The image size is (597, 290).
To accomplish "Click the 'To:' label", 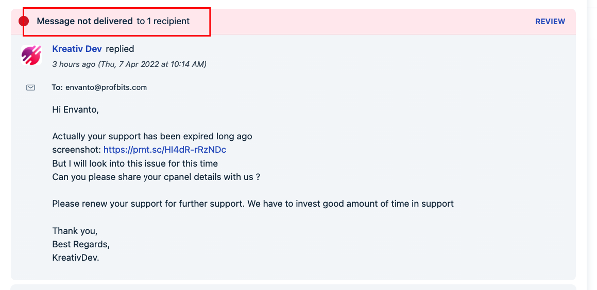I will pyautogui.click(x=57, y=87).
